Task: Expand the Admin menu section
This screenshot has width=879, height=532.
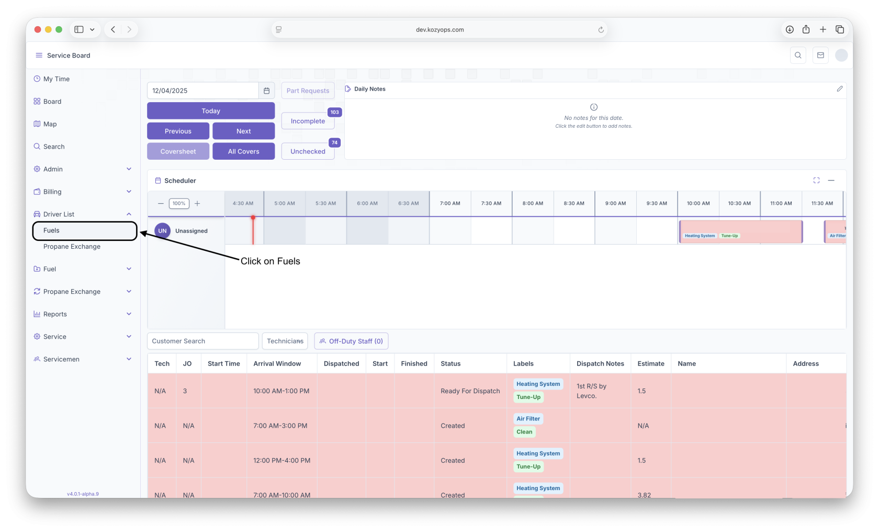Action: [x=129, y=169]
